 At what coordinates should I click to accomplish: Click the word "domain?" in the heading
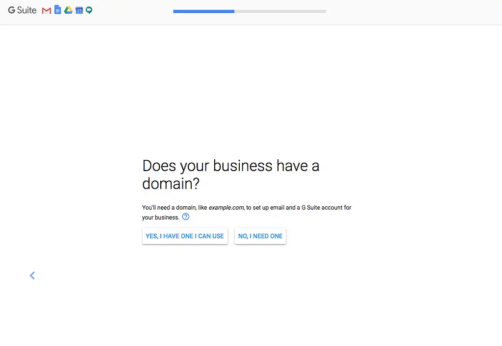point(171,184)
